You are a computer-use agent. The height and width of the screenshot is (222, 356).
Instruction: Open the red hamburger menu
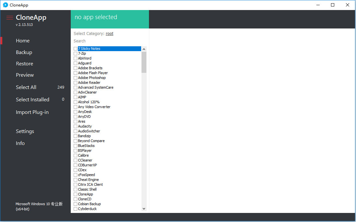pos(9,17)
